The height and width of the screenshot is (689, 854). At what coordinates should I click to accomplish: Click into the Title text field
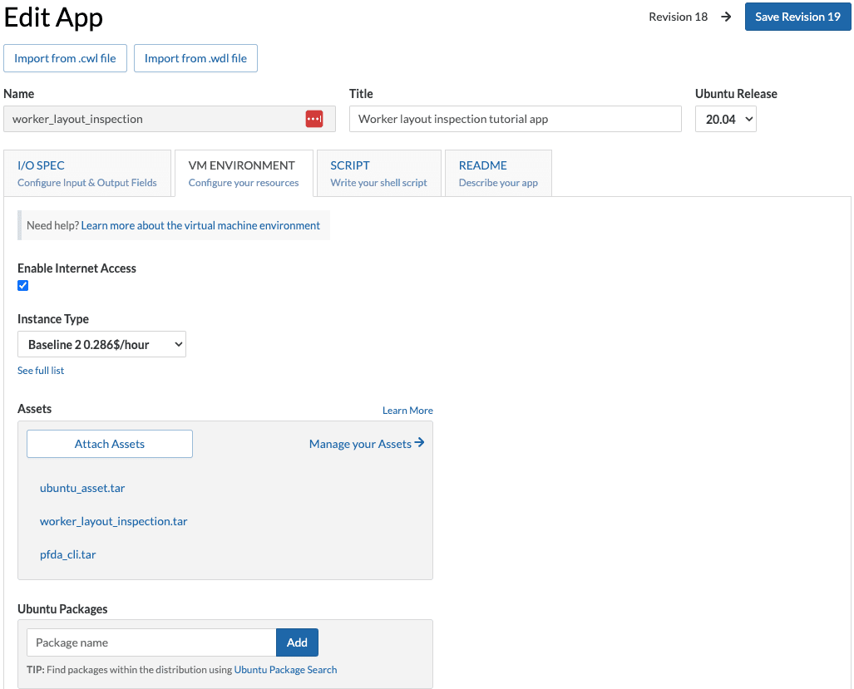515,119
